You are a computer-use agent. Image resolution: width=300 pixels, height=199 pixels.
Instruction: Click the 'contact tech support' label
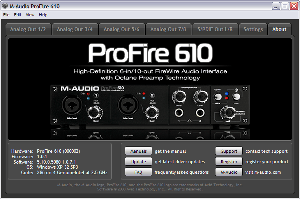coord(266,151)
